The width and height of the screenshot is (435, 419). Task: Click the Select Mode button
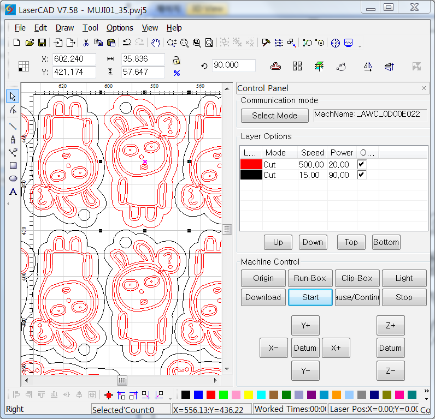pyautogui.click(x=275, y=116)
